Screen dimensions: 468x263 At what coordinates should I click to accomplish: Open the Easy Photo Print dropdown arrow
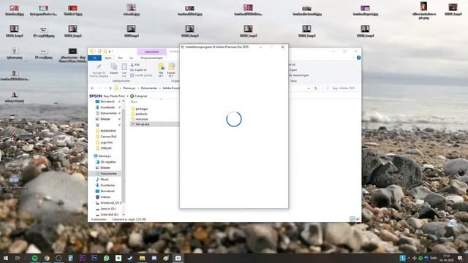127,96
